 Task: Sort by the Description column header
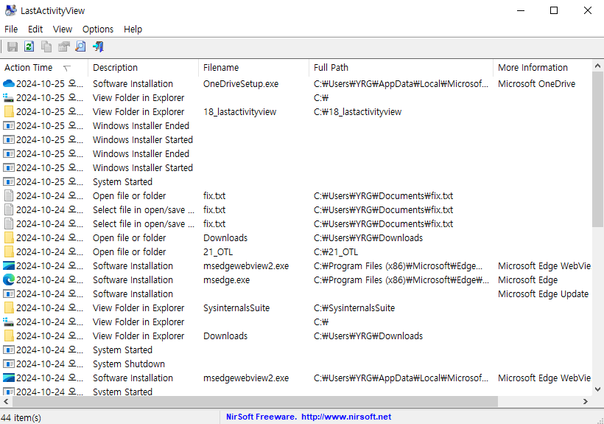coord(144,67)
